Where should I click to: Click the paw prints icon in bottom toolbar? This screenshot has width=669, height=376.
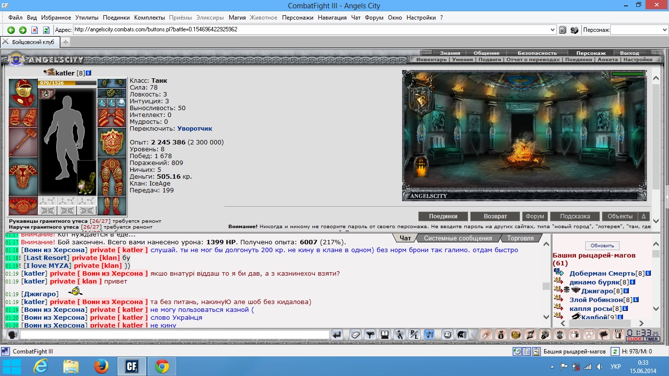click(589, 335)
